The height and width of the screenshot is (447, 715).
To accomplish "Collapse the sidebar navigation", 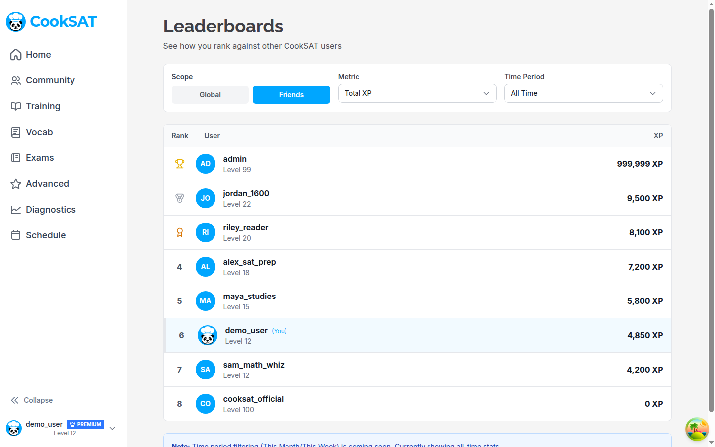I will click(x=32, y=400).
